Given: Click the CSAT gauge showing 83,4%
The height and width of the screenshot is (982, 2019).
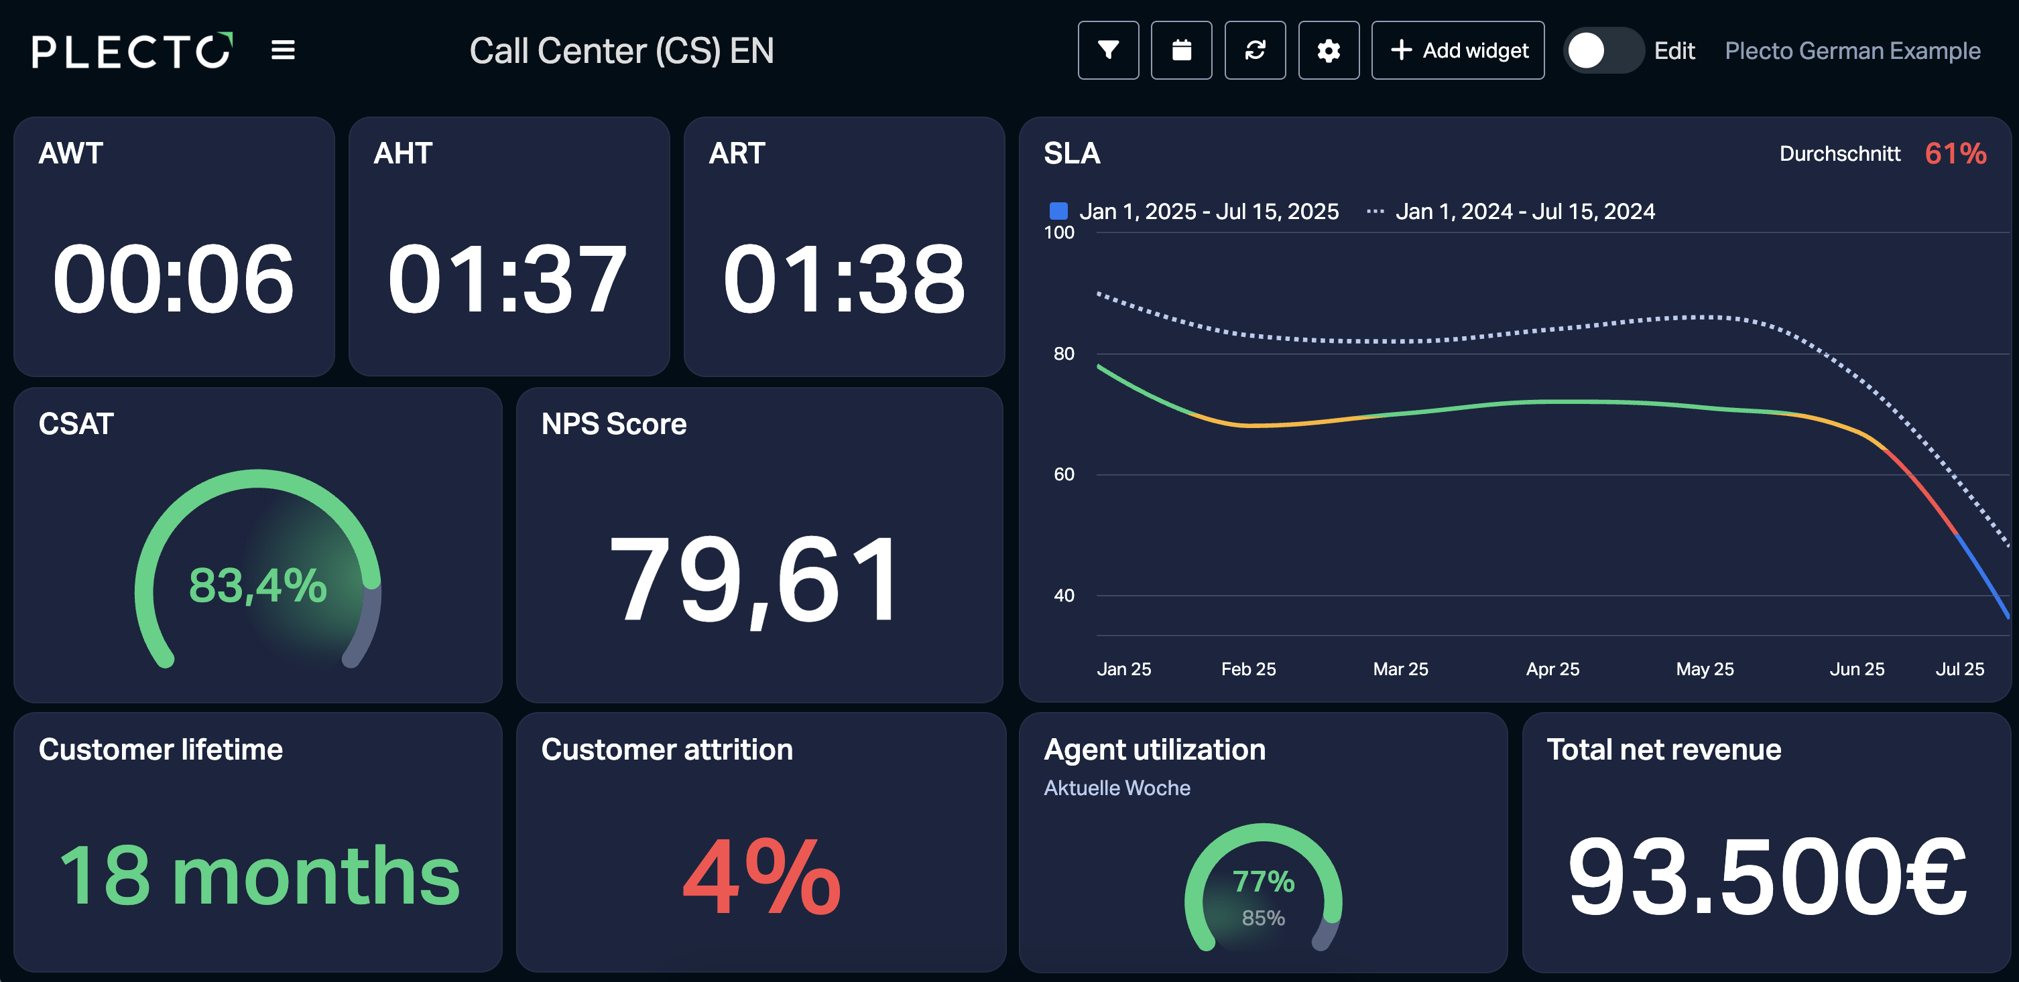Looking at the screenshot, I should click(x=258, y=569).
